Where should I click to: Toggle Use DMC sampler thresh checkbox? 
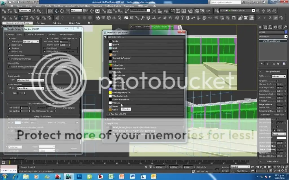tap(55, 111)
